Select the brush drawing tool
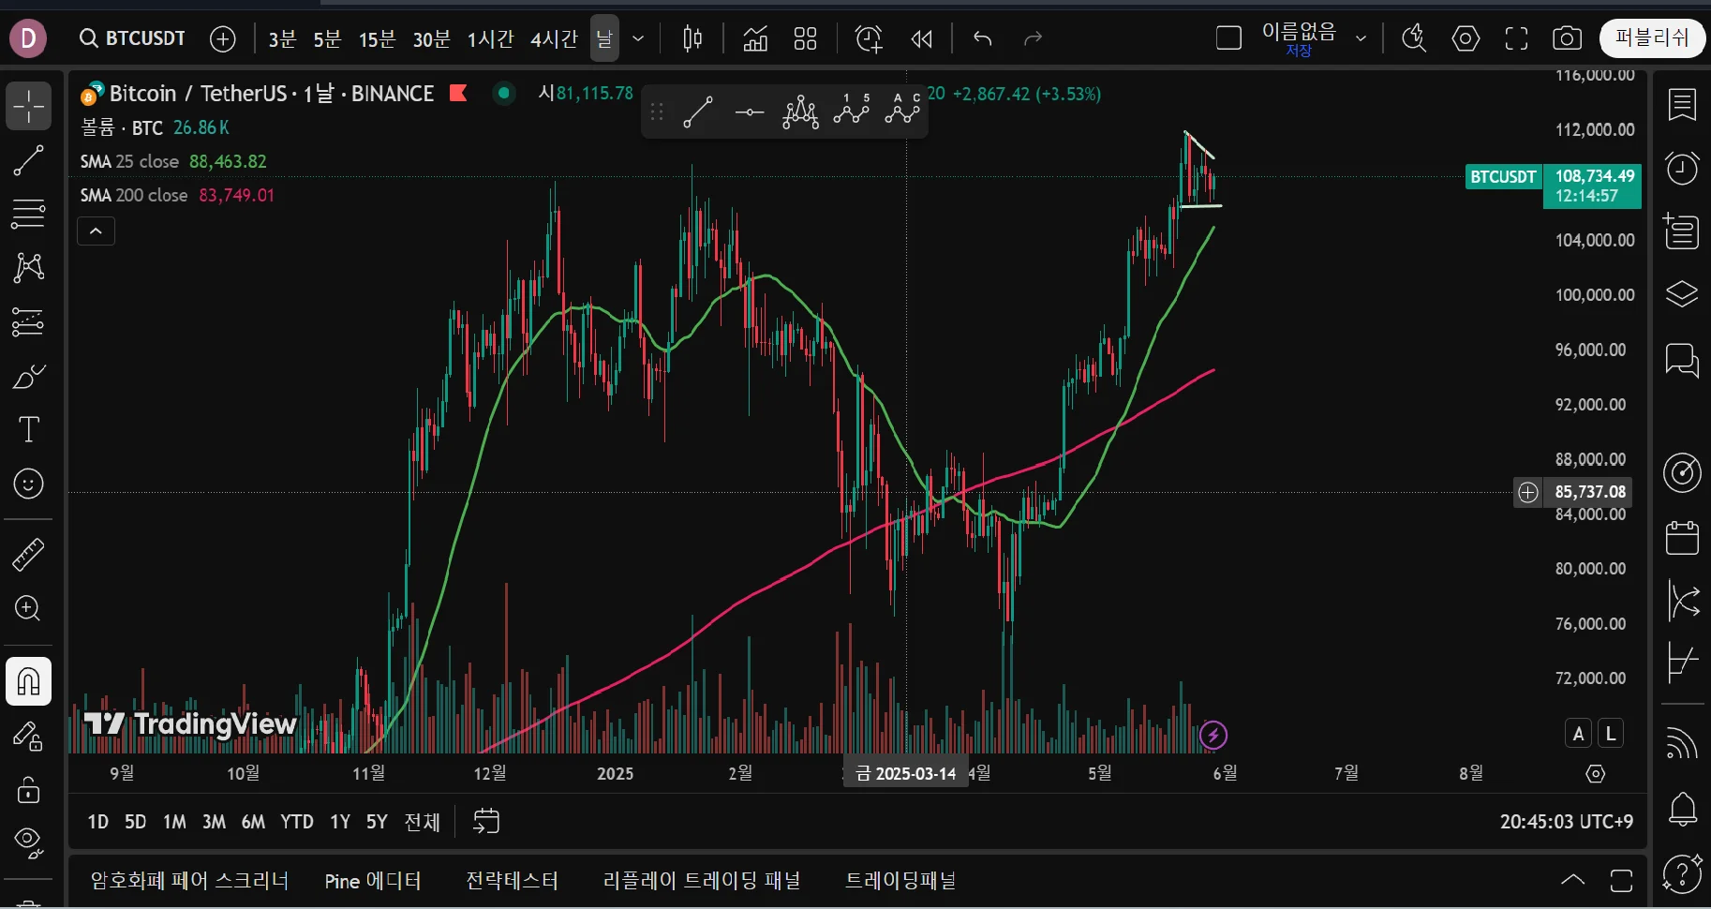This screenshot has height=909, width=1711. (x=29, y=377)
